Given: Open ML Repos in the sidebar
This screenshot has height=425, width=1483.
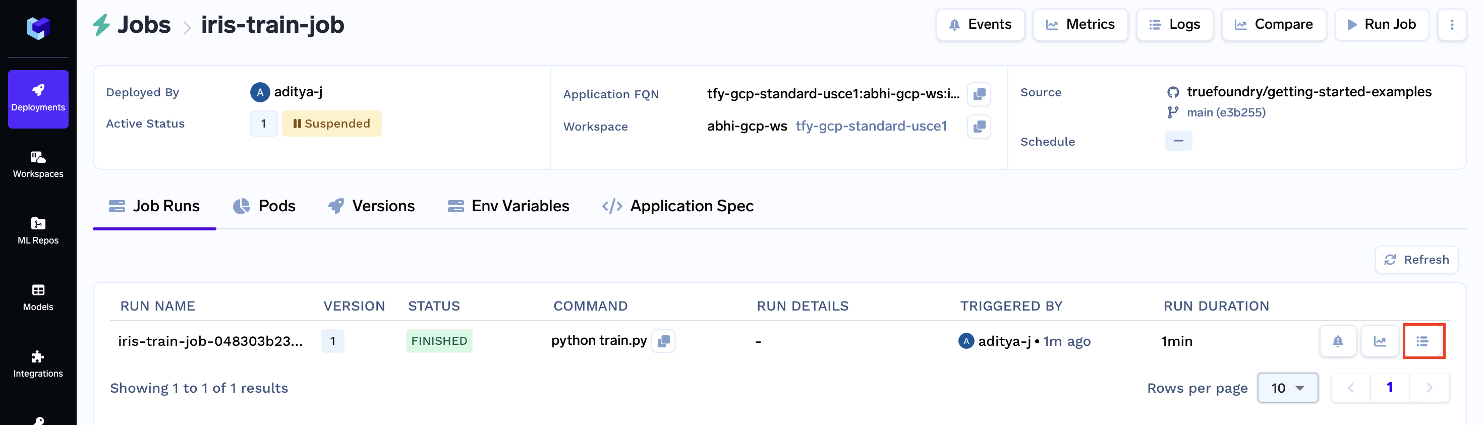Looking at the screenshot, I should (x=38, y=231).
